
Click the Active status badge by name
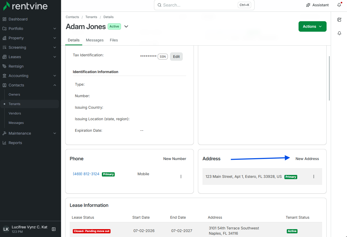pyautogui.click(x=114, y=26)
